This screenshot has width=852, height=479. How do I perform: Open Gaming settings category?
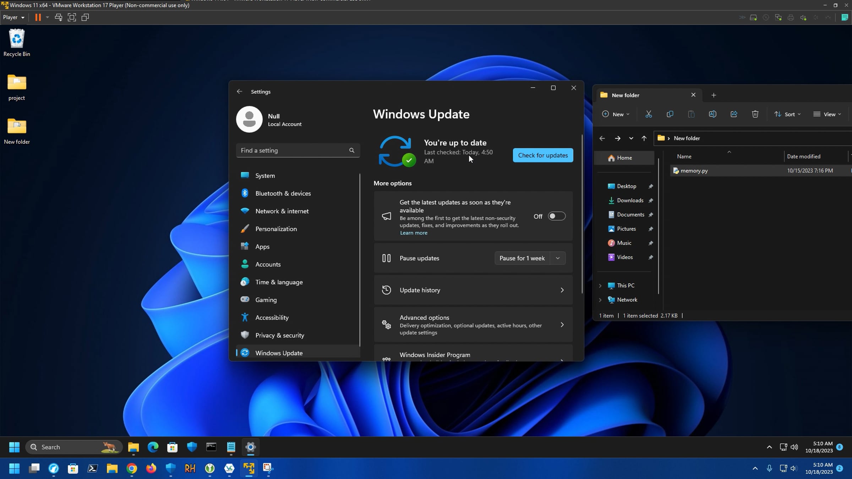pos(298,300)
